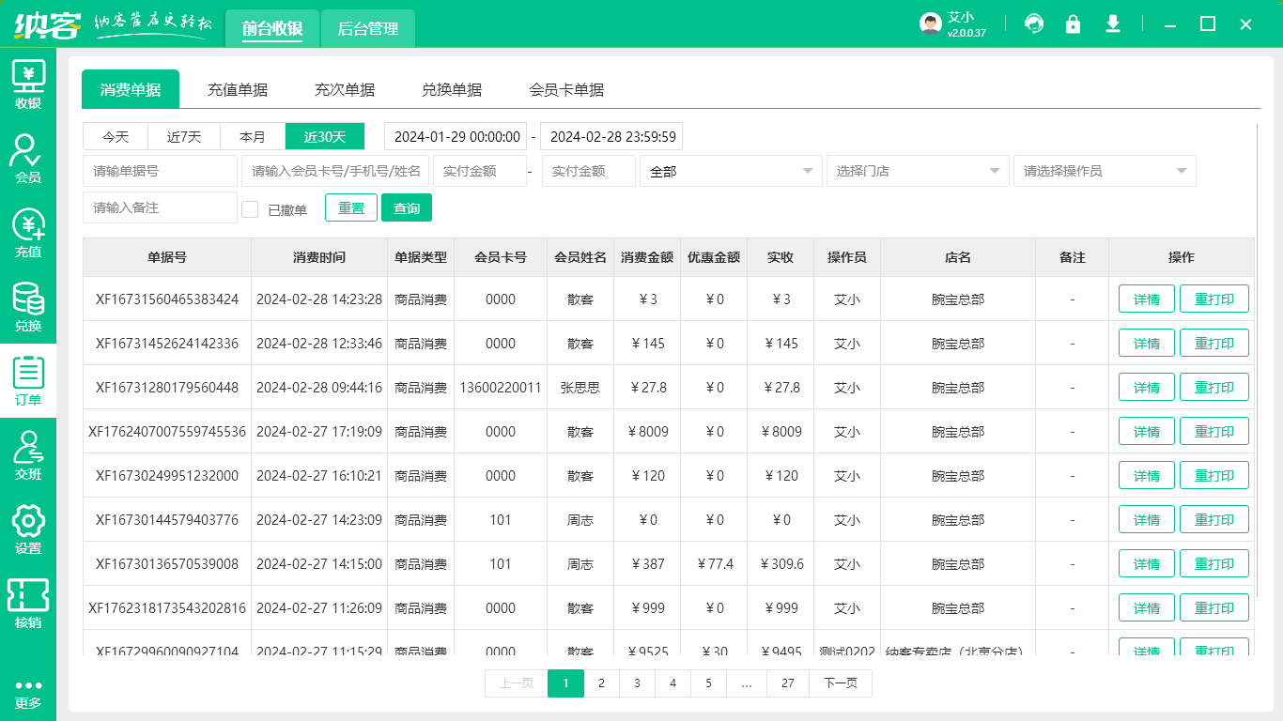Open the 充值 recharge sidebar icon
This screenshot has width=1283, height=721.
(x=28, y=233)
